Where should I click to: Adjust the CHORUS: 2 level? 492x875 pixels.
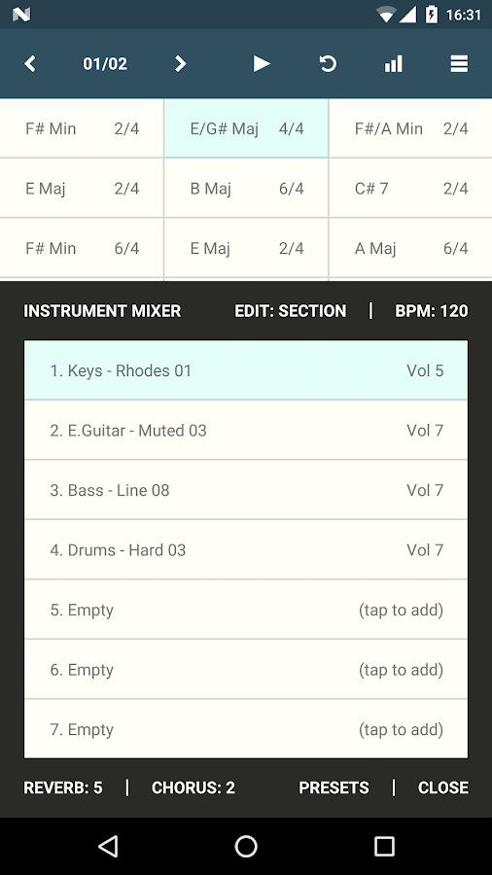point(193,787)
